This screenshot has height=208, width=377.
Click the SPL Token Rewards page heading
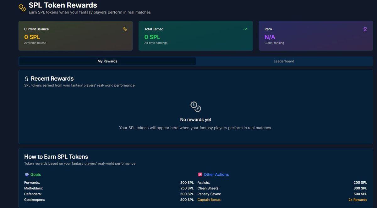[x=63, y=5]
